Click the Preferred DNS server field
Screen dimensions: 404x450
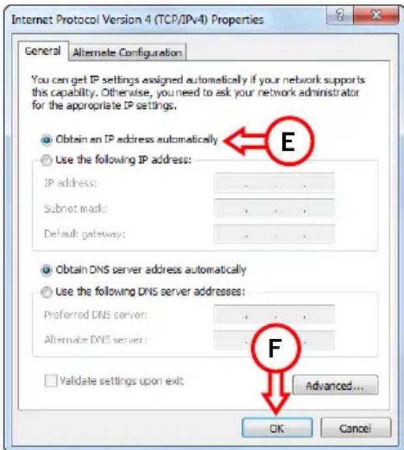coord(274,314)
